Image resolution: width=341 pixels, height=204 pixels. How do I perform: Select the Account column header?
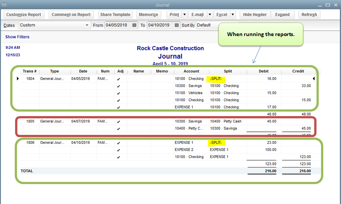pos(191,71)
